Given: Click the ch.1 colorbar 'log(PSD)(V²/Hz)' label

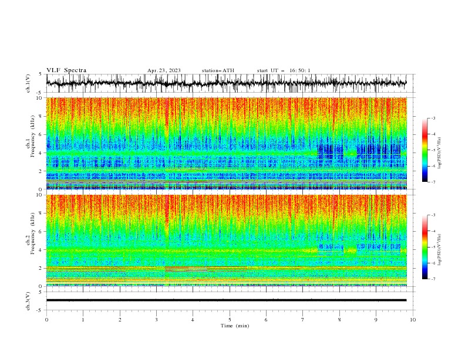Looking at the screenshot, I should 440,153.
